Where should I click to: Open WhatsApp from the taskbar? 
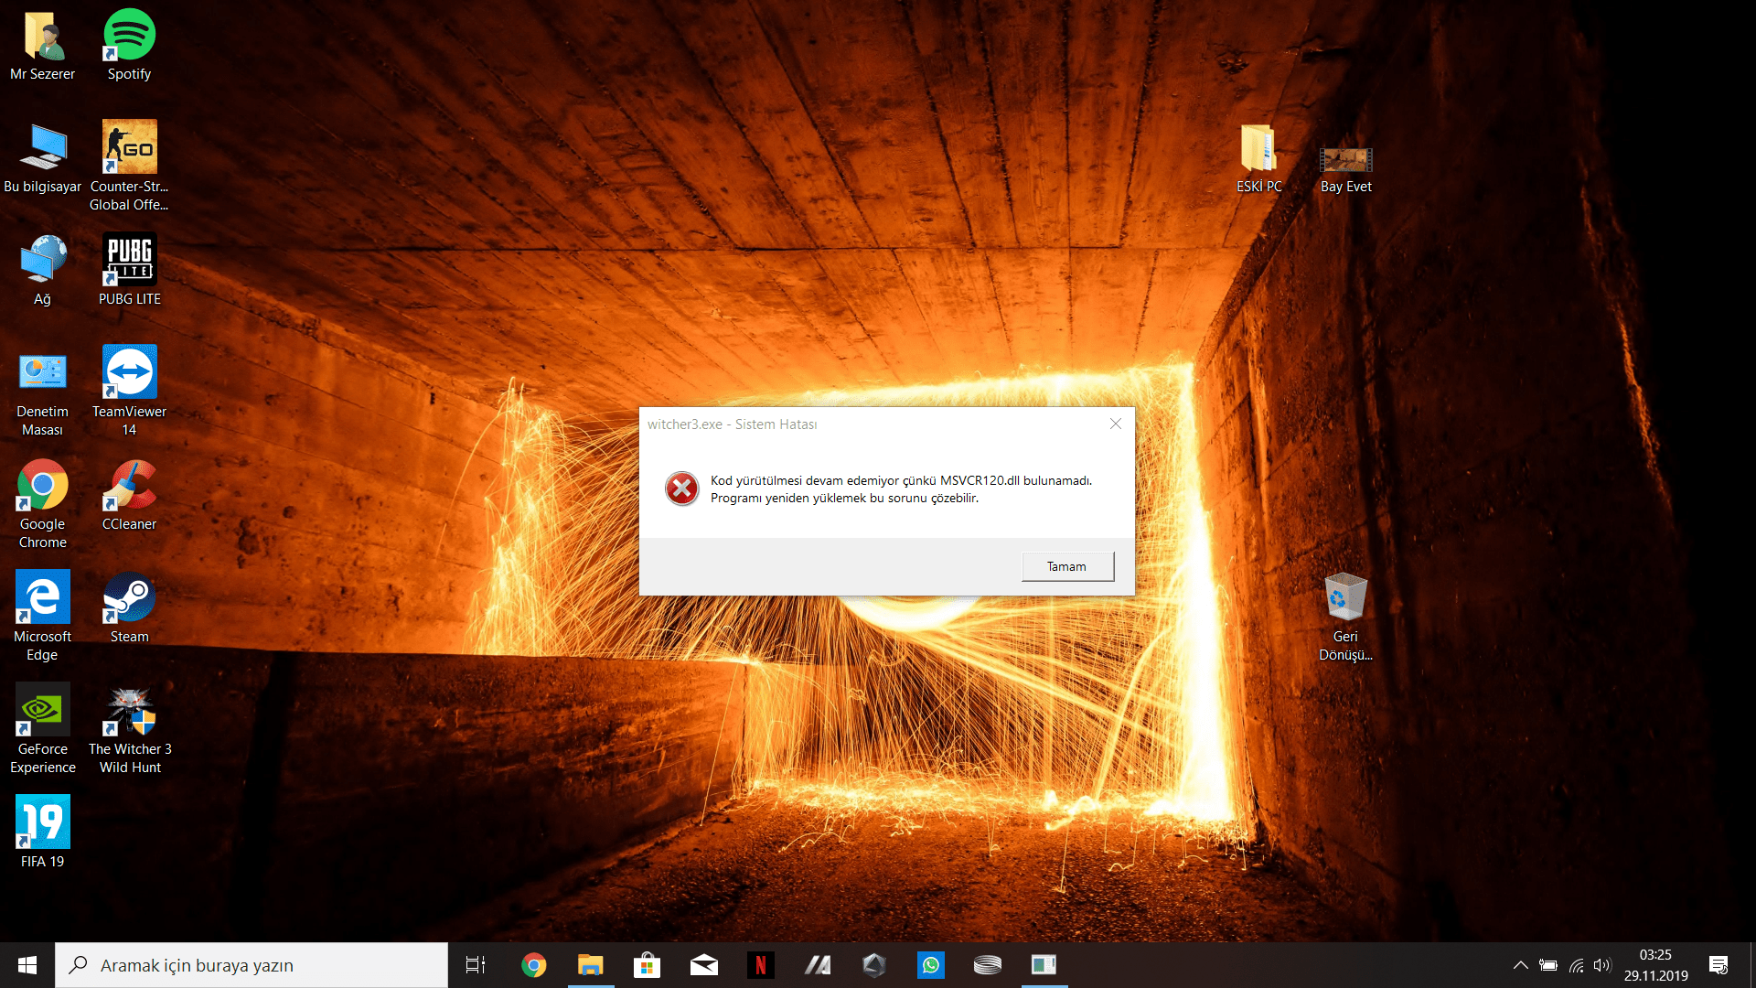(x=930, y=965)
